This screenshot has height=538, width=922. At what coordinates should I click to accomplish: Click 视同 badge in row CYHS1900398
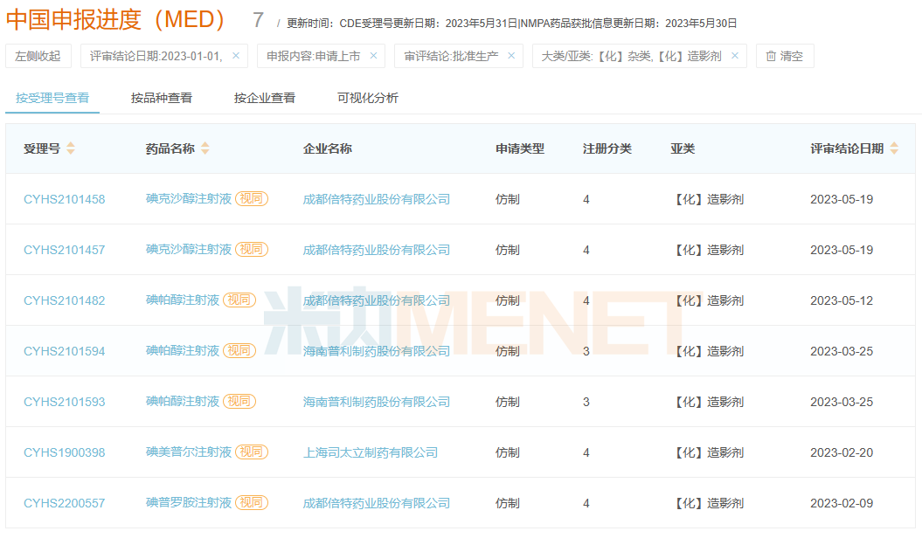[x=252, y=452]
